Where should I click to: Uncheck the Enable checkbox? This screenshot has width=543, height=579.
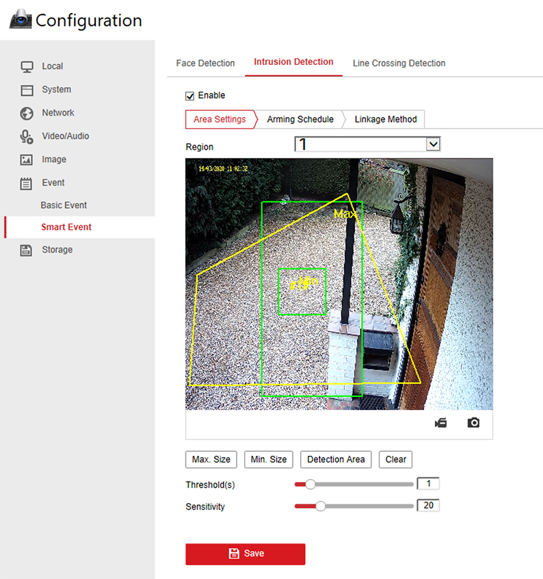coord(190,96)
